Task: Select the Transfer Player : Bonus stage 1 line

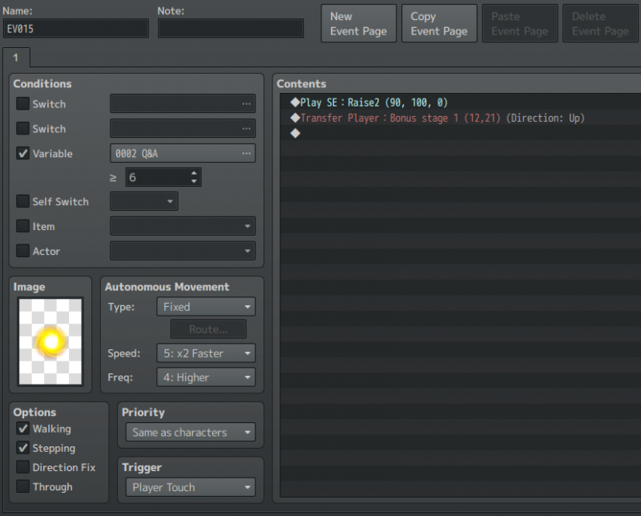Action: coord(460,118)
